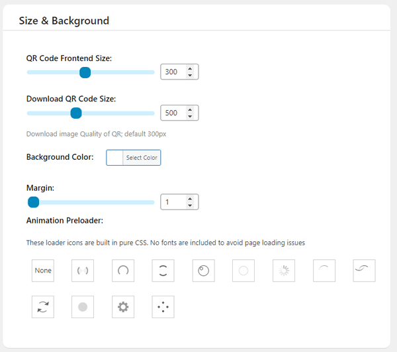Click the Margin slider handle

(x=33, y=202)
